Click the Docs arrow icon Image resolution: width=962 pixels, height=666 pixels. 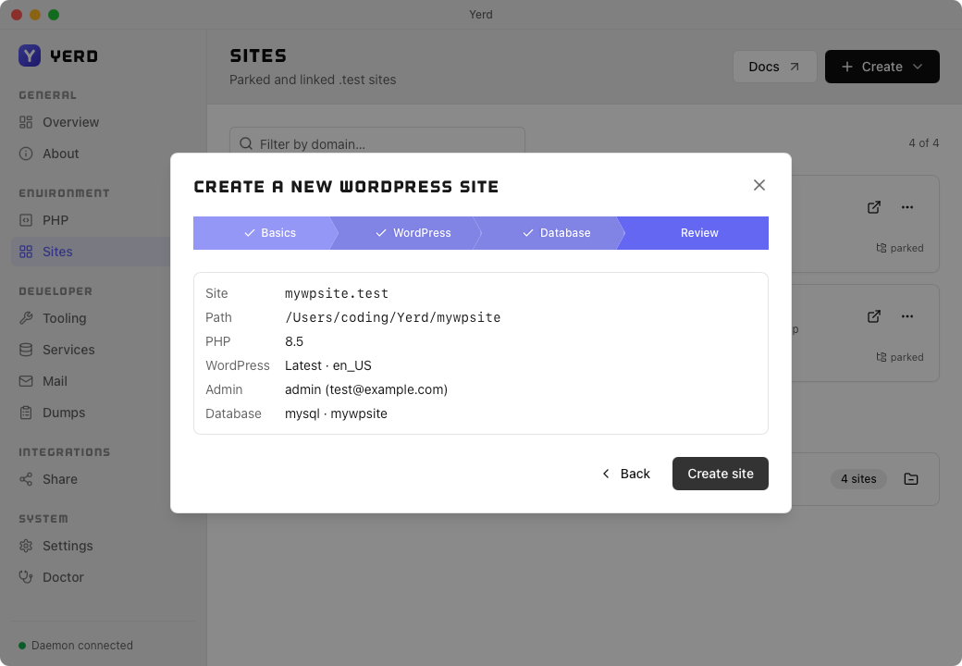pyautogui.click(x=795, y=67)
